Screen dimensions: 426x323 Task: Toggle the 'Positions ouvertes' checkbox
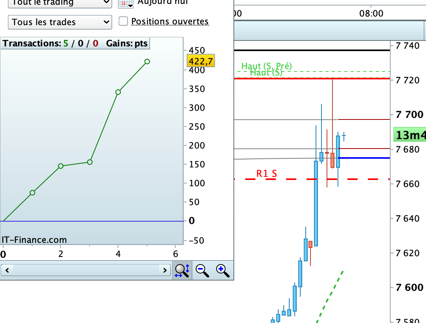pos(123,21)
